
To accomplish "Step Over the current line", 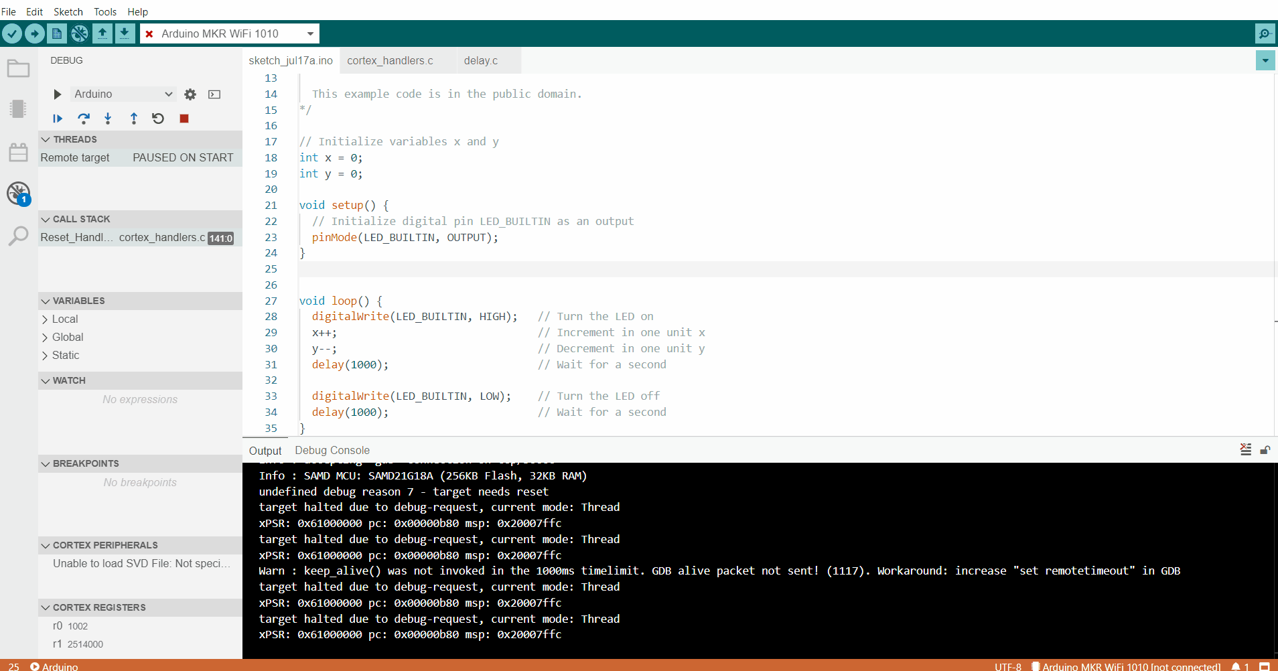I will tap(83, 119).
